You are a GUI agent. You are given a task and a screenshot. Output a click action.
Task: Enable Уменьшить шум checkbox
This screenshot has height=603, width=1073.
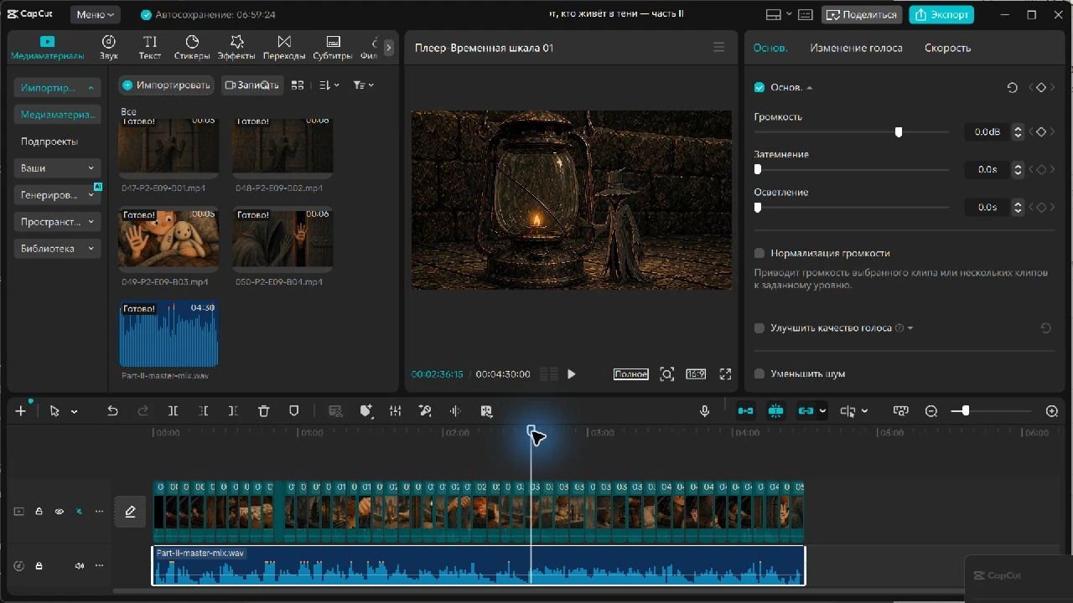click(x=759, y=374)
